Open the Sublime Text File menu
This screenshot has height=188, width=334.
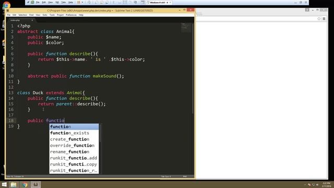pos(9,15)
